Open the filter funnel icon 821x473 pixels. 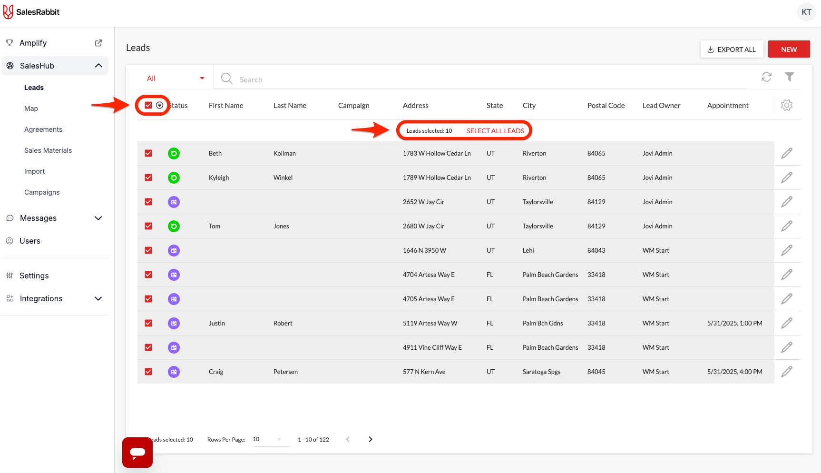(790, 77)
